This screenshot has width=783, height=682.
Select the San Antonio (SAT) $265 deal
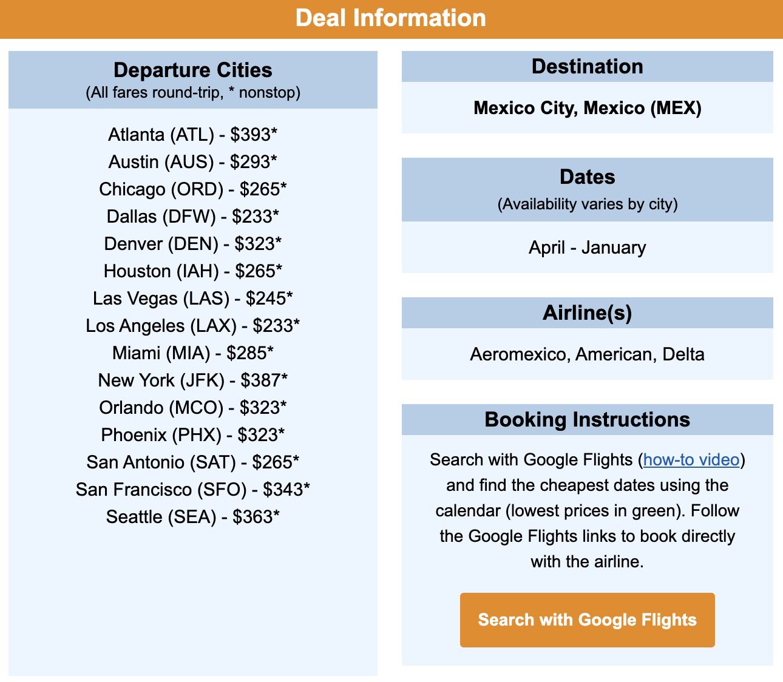pos(193,462)
